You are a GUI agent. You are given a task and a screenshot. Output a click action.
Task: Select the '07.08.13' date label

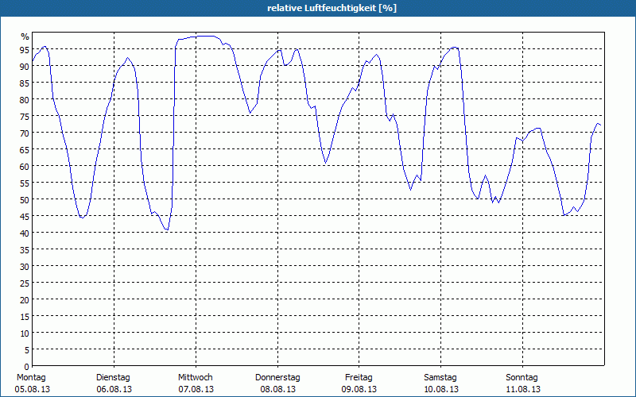point(196,390)
